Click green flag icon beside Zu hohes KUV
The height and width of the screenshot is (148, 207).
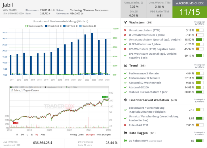[x=125, y=141]
